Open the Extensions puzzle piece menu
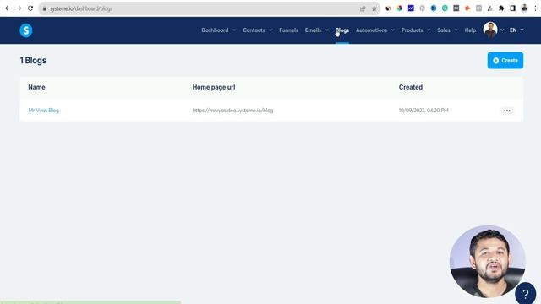 click(x=501, y=8)
